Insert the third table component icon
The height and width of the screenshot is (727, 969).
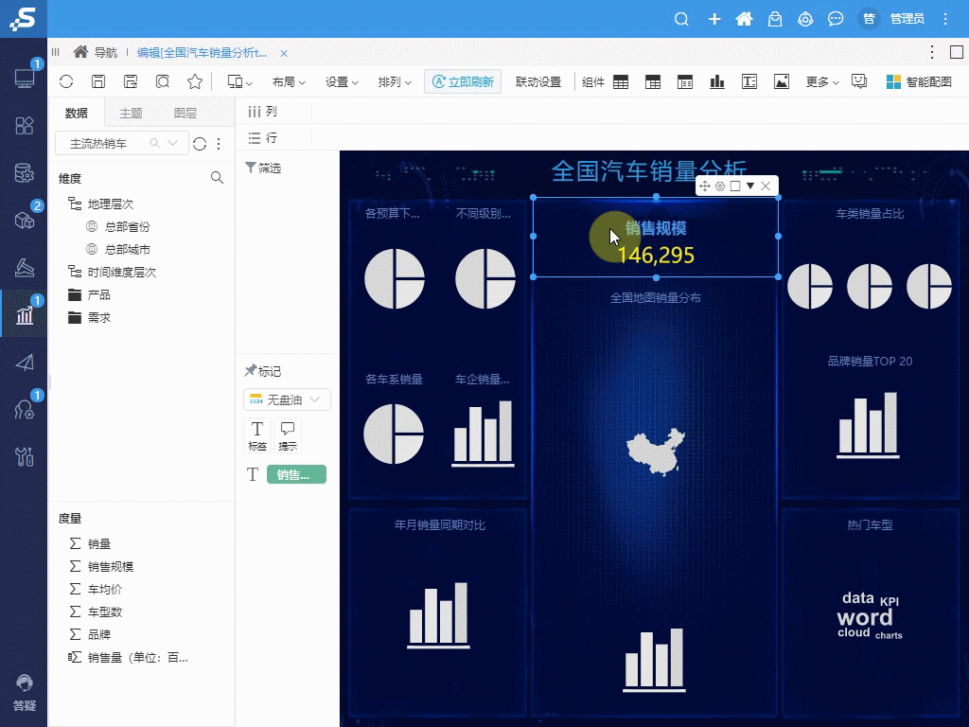(685, 81)
